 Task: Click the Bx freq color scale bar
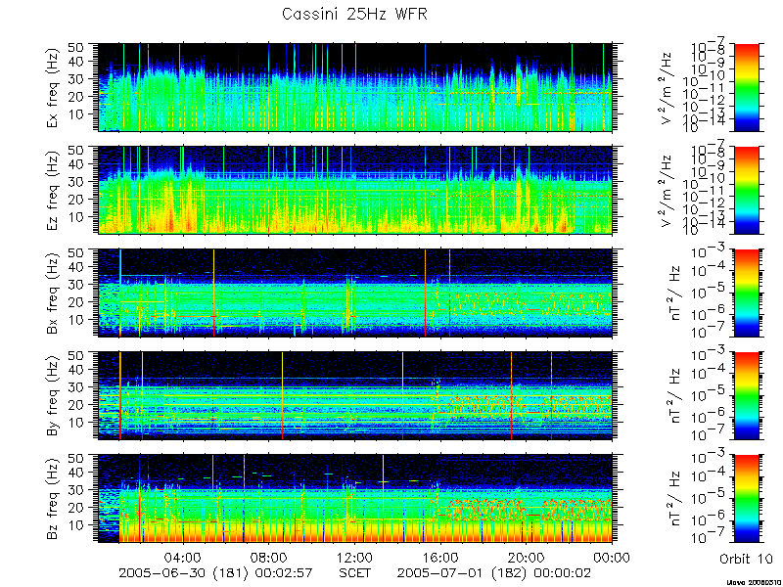coord(746,293)
